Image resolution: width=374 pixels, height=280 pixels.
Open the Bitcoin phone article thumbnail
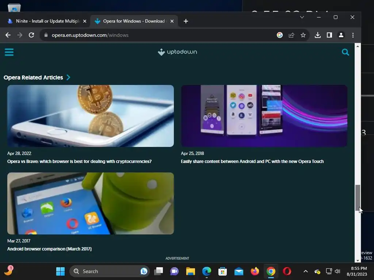91,116
